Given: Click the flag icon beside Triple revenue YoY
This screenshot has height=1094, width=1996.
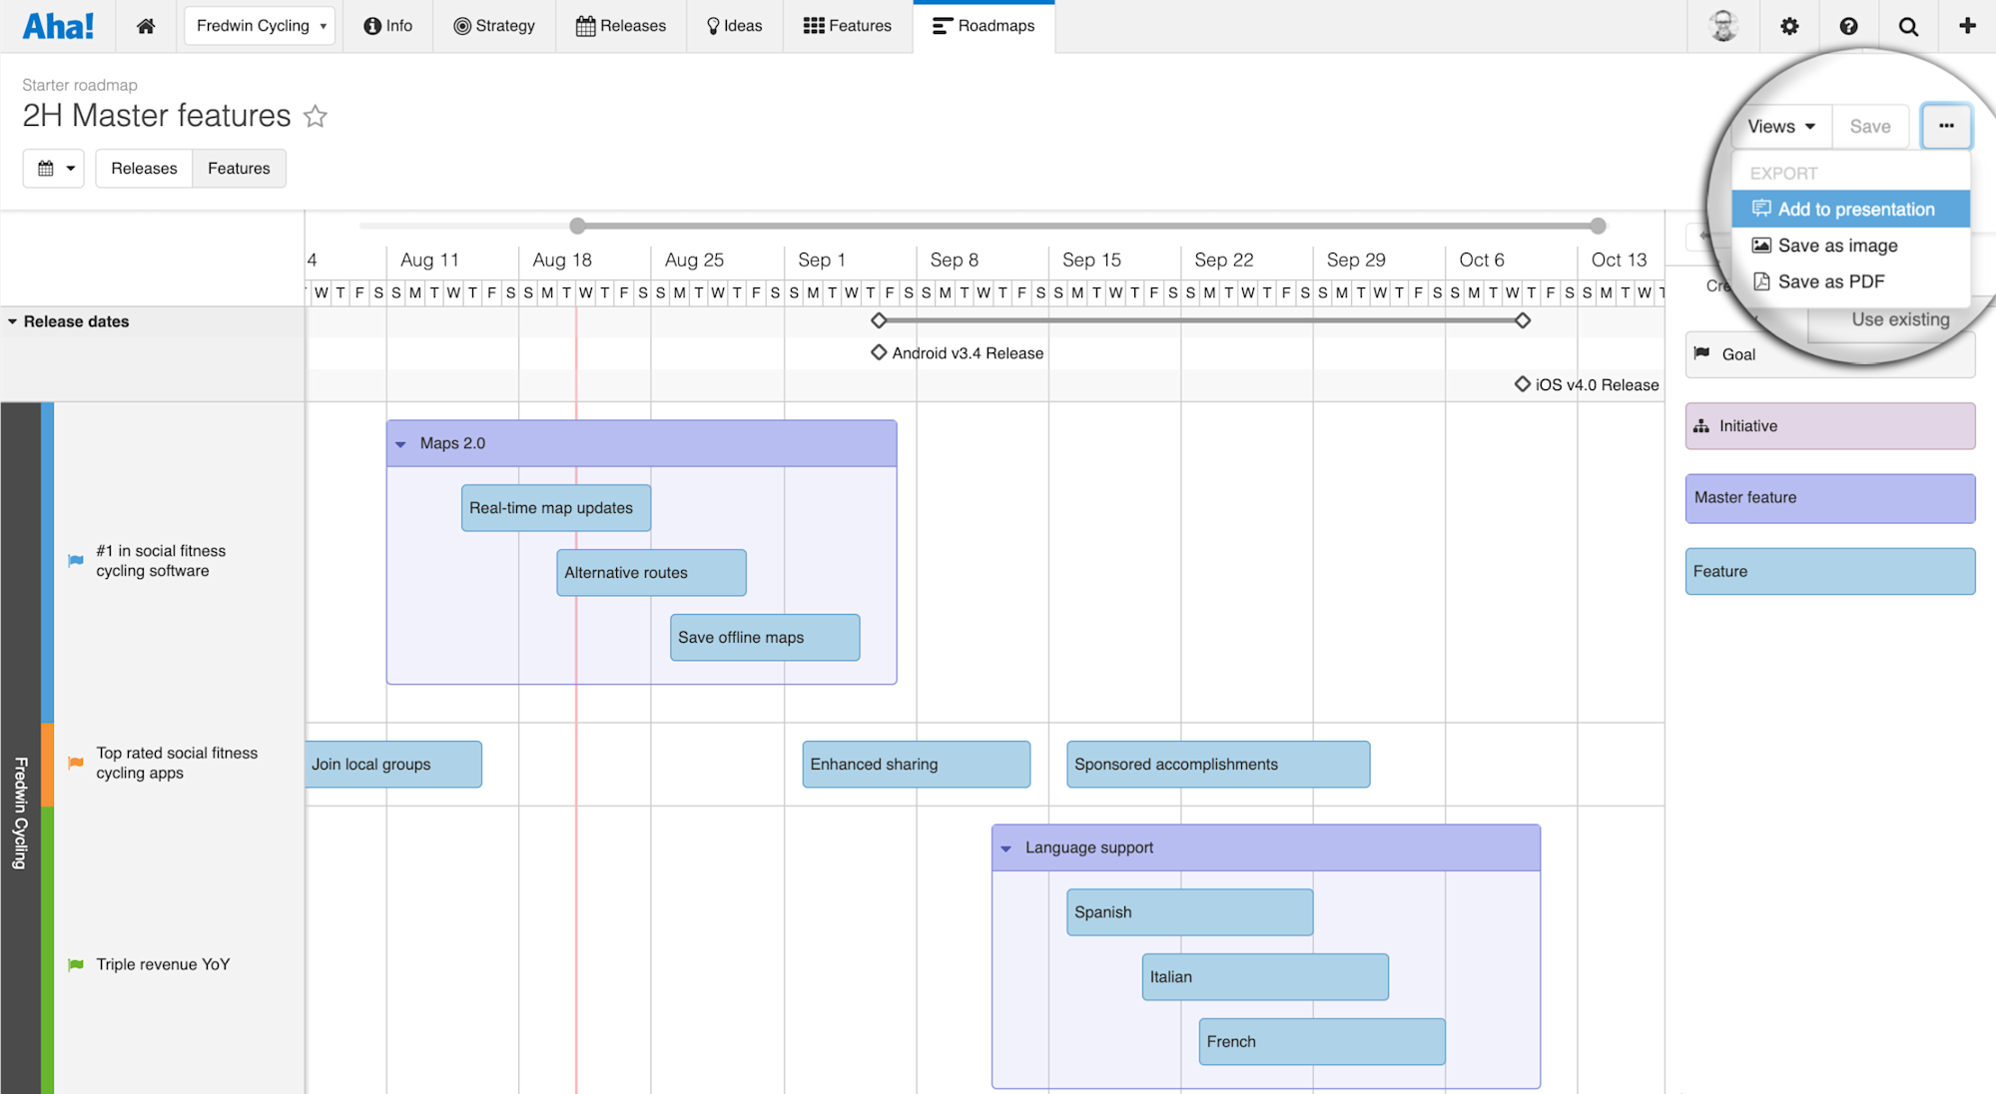Looking at the screenshot, I should point(75,964).
